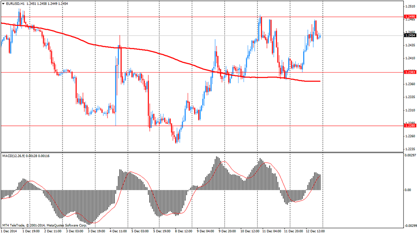Click the 3 Dec 19:00 time label
This screenshot has width=417, height=234.
click(97, 231)
